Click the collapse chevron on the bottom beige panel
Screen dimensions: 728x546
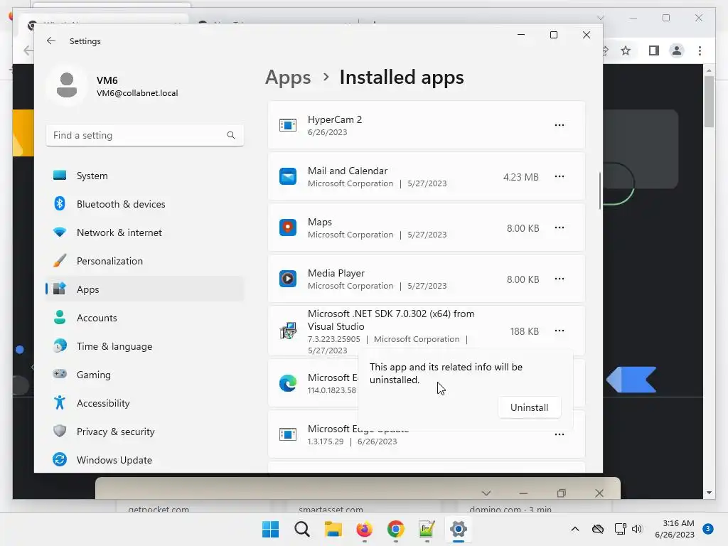tap(486, 493)
